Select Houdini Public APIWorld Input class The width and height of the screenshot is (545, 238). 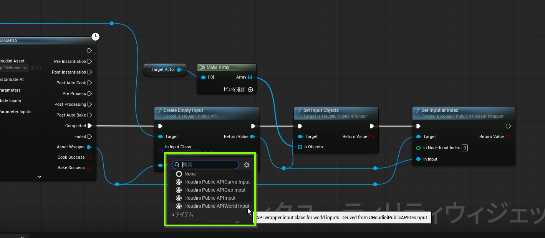211,206
